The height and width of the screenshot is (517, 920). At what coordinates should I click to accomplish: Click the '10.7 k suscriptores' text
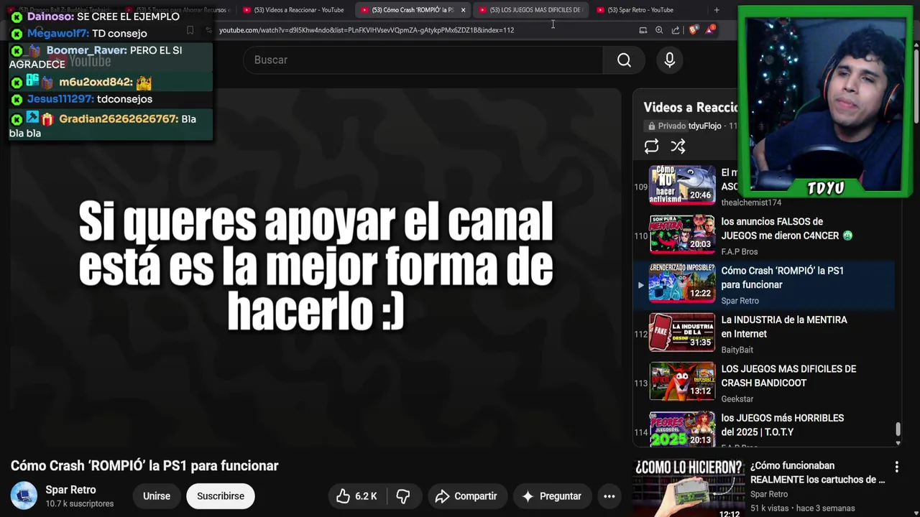point(80,504)
